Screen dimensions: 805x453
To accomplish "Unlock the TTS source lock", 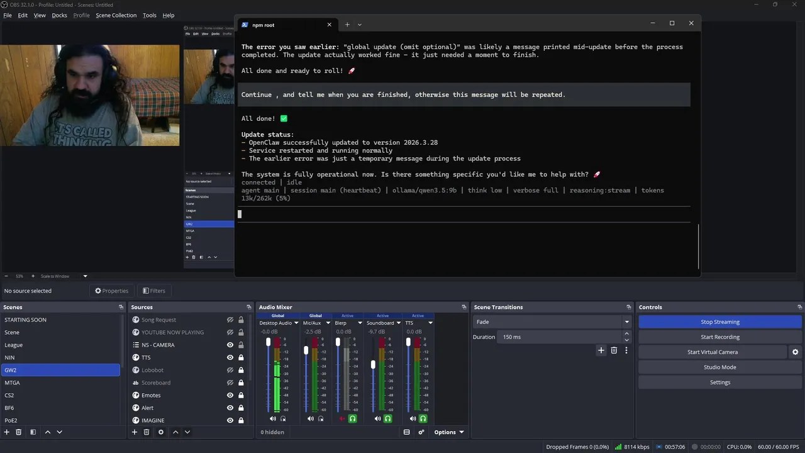I will pyautogui.click(x=241, y=357).
